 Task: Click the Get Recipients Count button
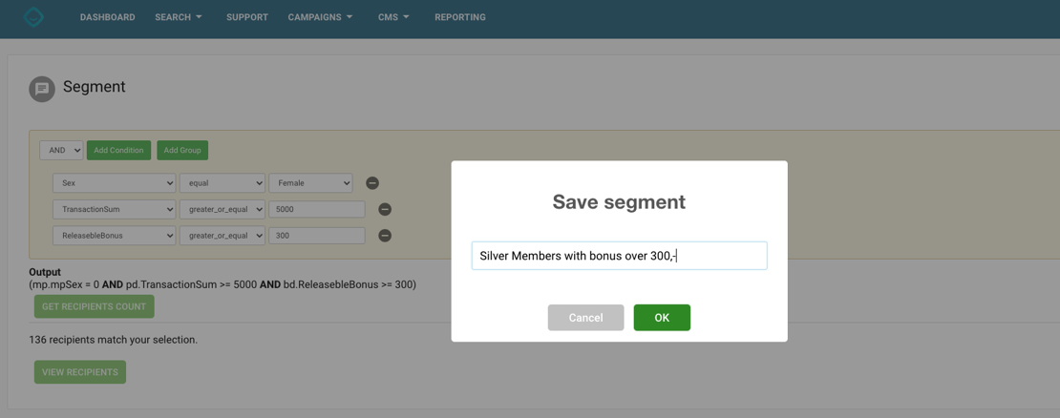tap(94, 306)
